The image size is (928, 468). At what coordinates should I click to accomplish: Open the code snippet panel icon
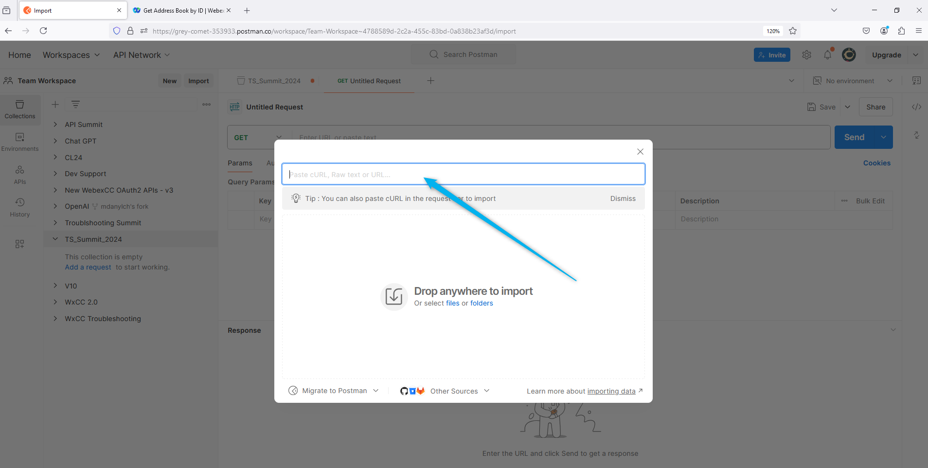(x=916, y=107)
